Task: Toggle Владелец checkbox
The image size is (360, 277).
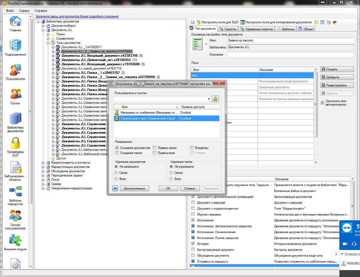Action: pyautogui.click(x=192, y=148)
